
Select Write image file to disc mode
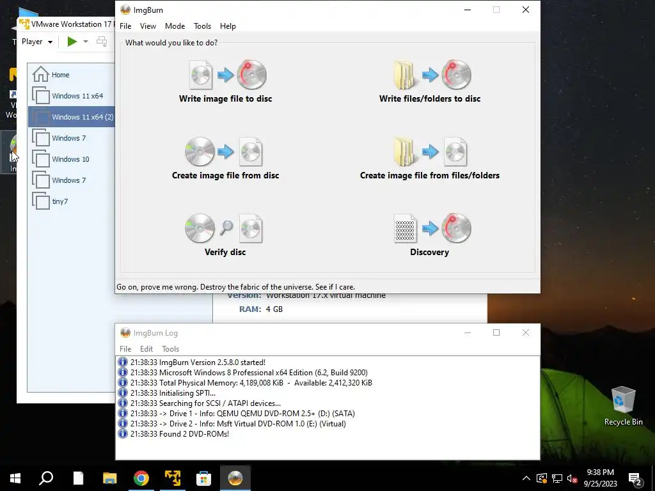226,81
